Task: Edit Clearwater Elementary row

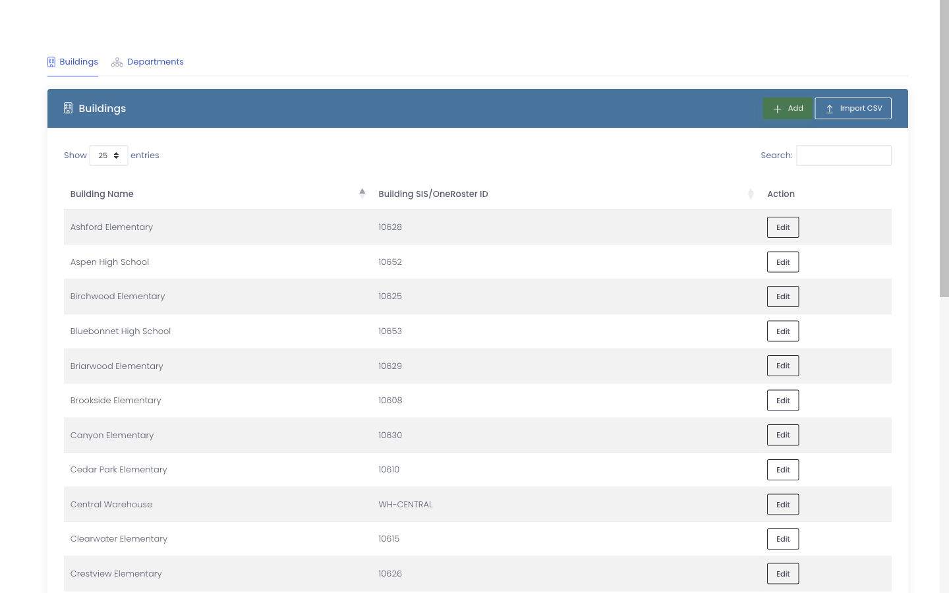Action: pyautogui.click(x=783, y=539)
